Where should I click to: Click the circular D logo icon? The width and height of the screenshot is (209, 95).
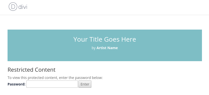[13, 7]
